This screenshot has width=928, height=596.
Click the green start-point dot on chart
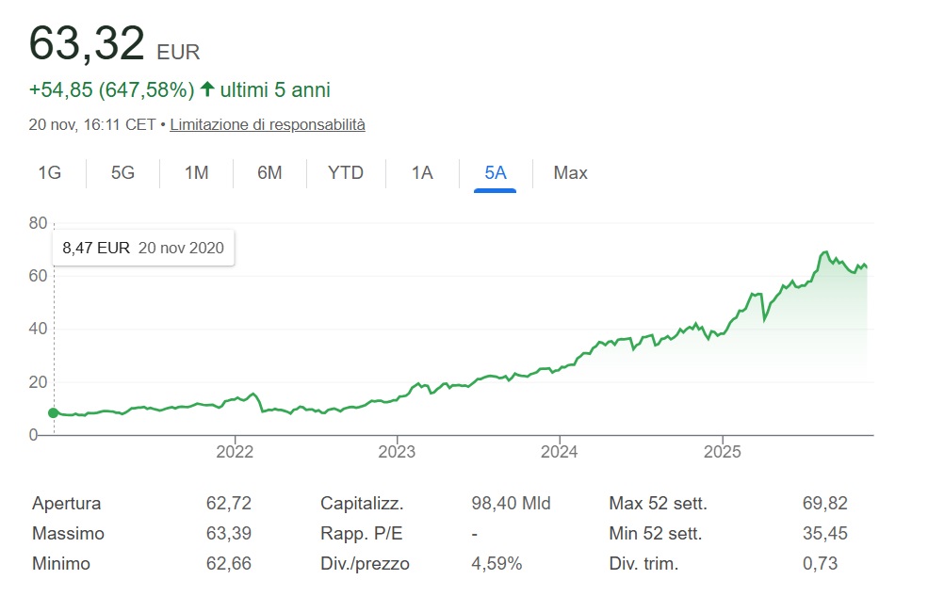[x=53, y=412]
